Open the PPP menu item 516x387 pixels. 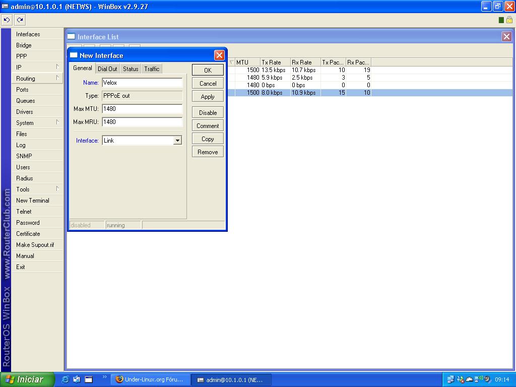click(x=37, y=56)
